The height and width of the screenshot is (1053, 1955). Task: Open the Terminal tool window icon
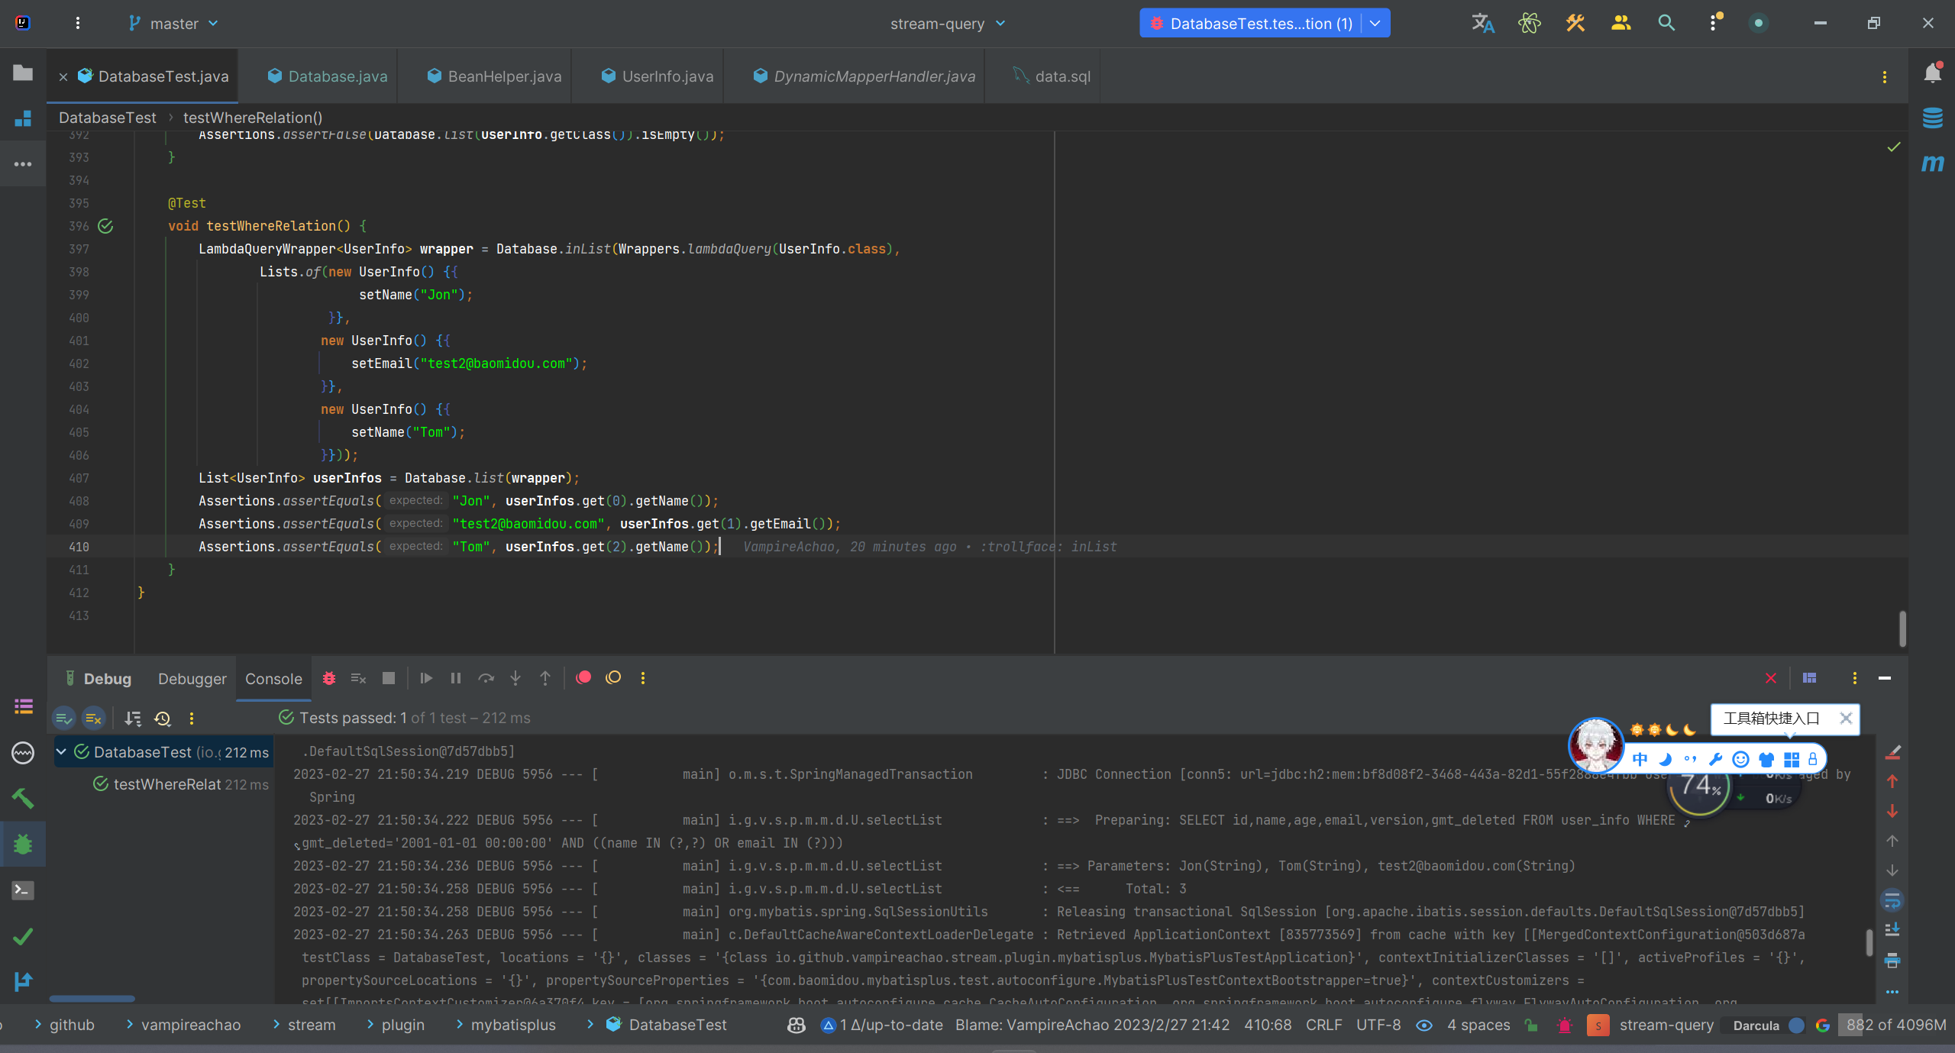[x=23, y=890]
